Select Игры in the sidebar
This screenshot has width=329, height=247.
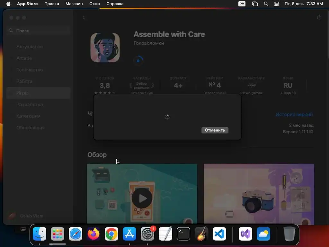pyautogui.click(x=39, y=93)
